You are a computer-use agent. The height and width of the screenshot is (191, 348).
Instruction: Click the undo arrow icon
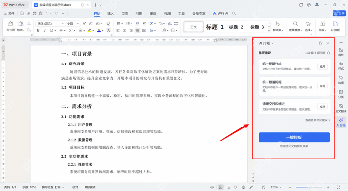47,14
